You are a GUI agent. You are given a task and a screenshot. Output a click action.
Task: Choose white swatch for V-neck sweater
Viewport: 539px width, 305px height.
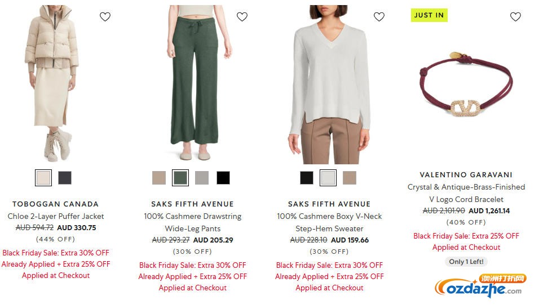[328, 178]
